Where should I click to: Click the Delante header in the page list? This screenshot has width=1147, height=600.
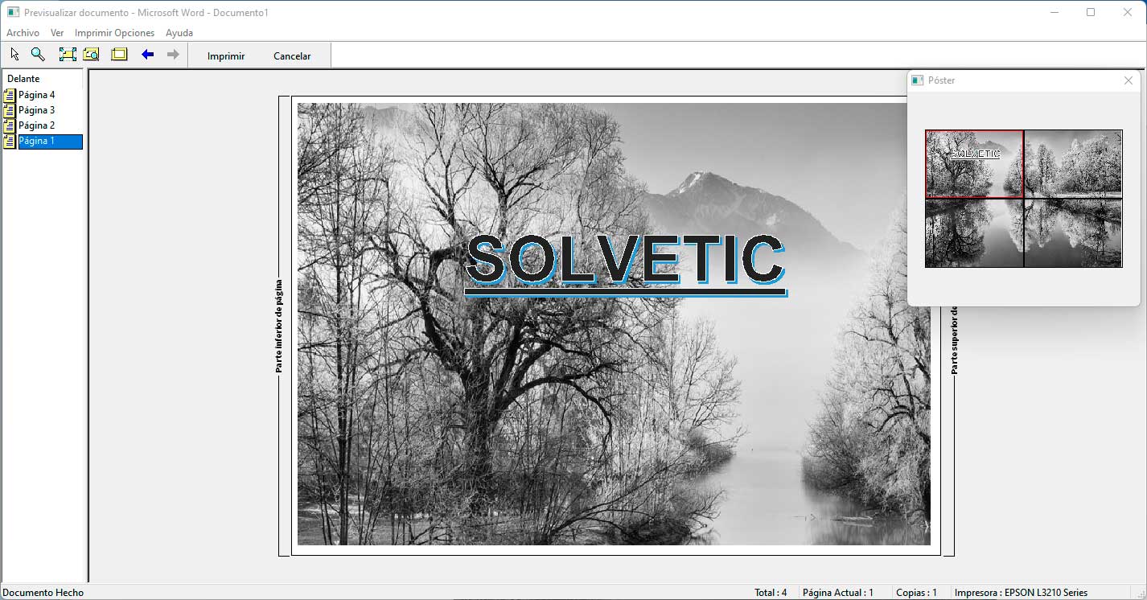[23, 79]
